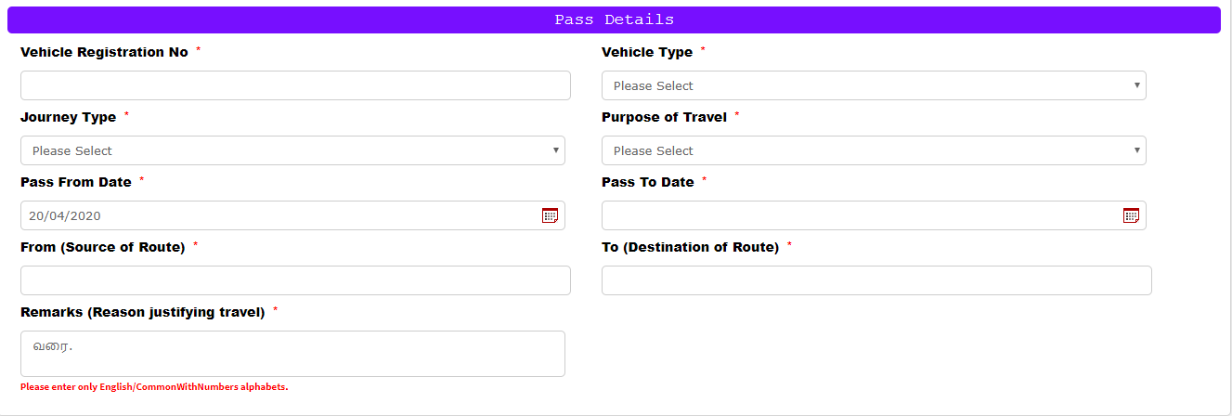This screenshot has height=416, width=1232.
Task: Expand the Purpose of Travel dropdown
Action: (874, 150)
